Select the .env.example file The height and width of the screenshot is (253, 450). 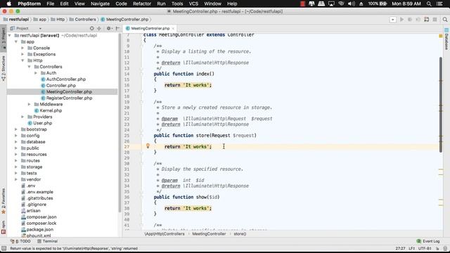[x=39, y=192]
